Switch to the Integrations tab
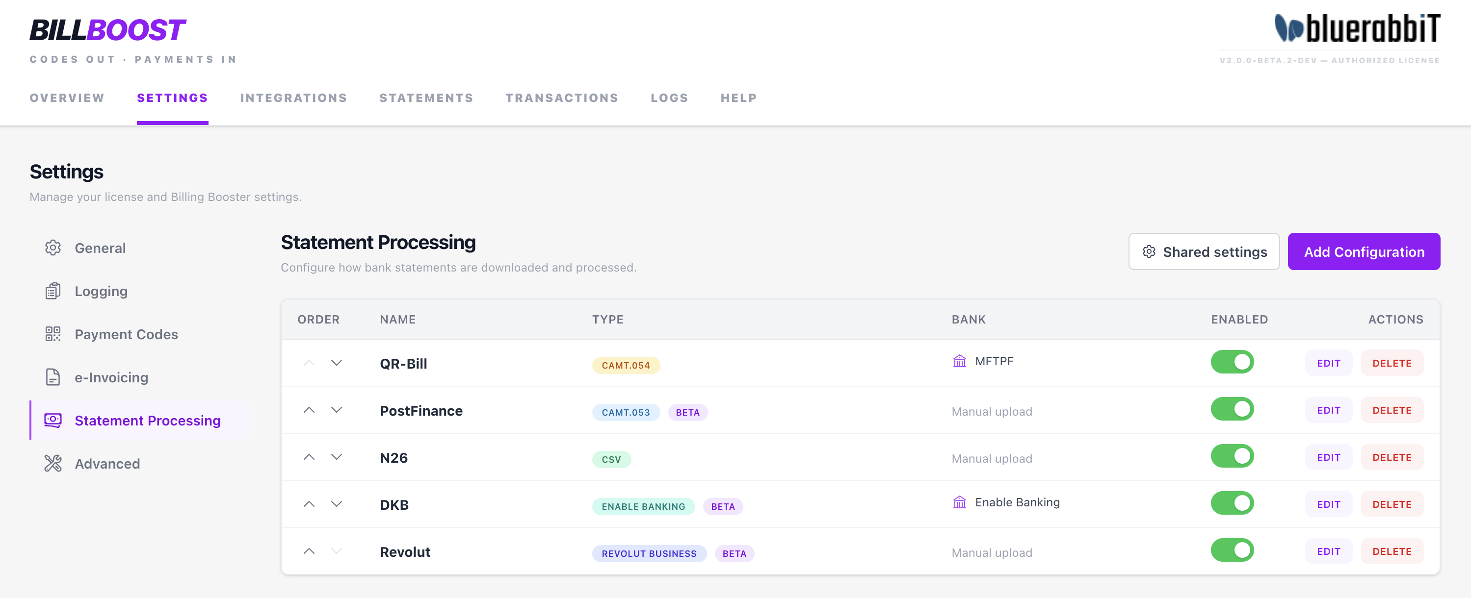This screenshot has width=1471, height=598. click(x=293, y=98)
